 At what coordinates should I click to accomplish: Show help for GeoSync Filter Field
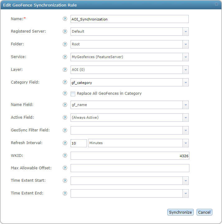(65, 130)
